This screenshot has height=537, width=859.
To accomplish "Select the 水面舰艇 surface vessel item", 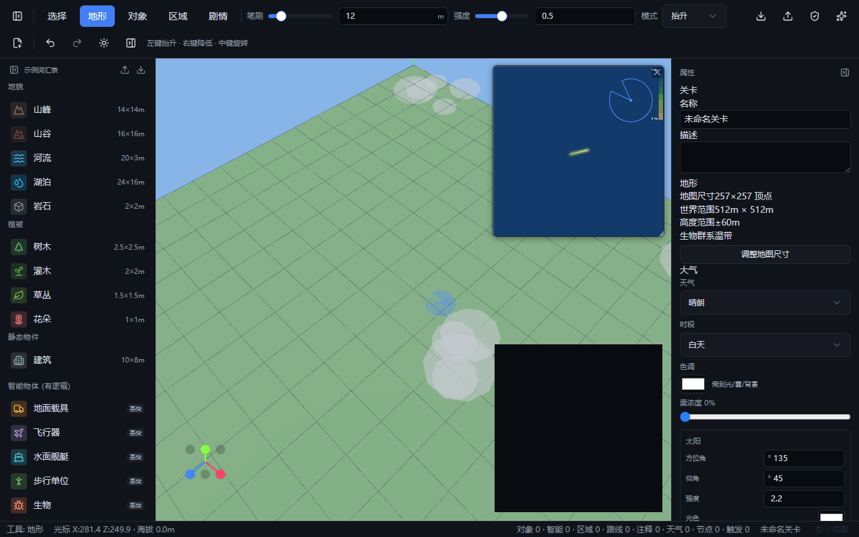I will 78,456.
